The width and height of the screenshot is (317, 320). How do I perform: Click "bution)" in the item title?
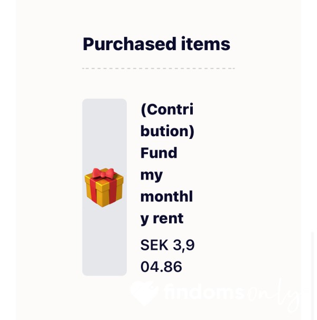(167, 131)
